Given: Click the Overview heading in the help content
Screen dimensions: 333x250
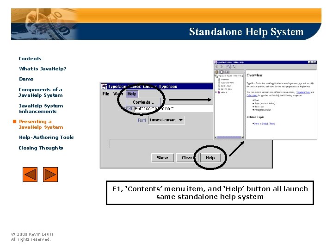Looking at the screenshot, I should [254, 75].
